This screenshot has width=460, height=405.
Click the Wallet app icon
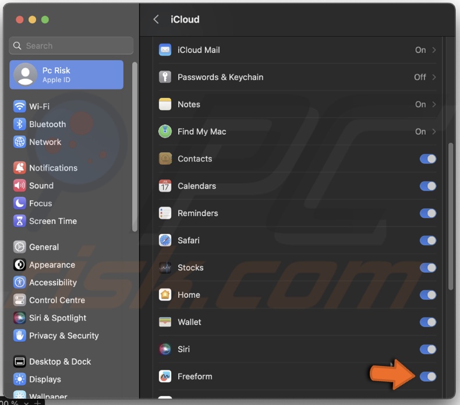click(165, 322)
